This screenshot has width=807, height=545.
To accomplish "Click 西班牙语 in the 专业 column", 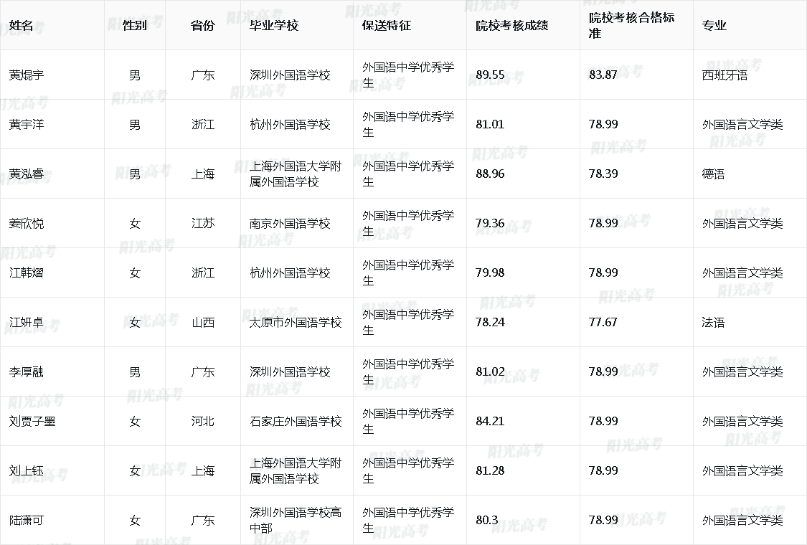I will coord(724,74).
